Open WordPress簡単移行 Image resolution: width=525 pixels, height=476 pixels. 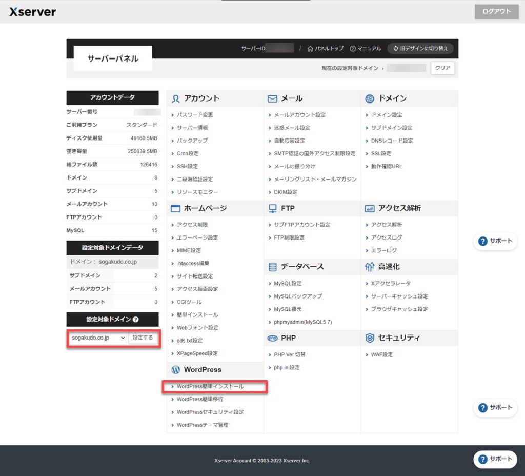pyautogui.click(x=200, y=399)
